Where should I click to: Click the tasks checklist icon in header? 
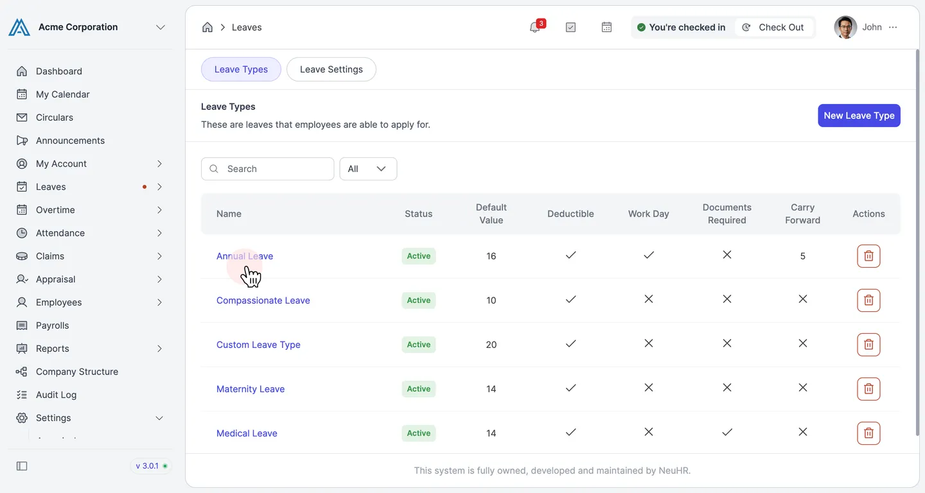tap(570, 27)
